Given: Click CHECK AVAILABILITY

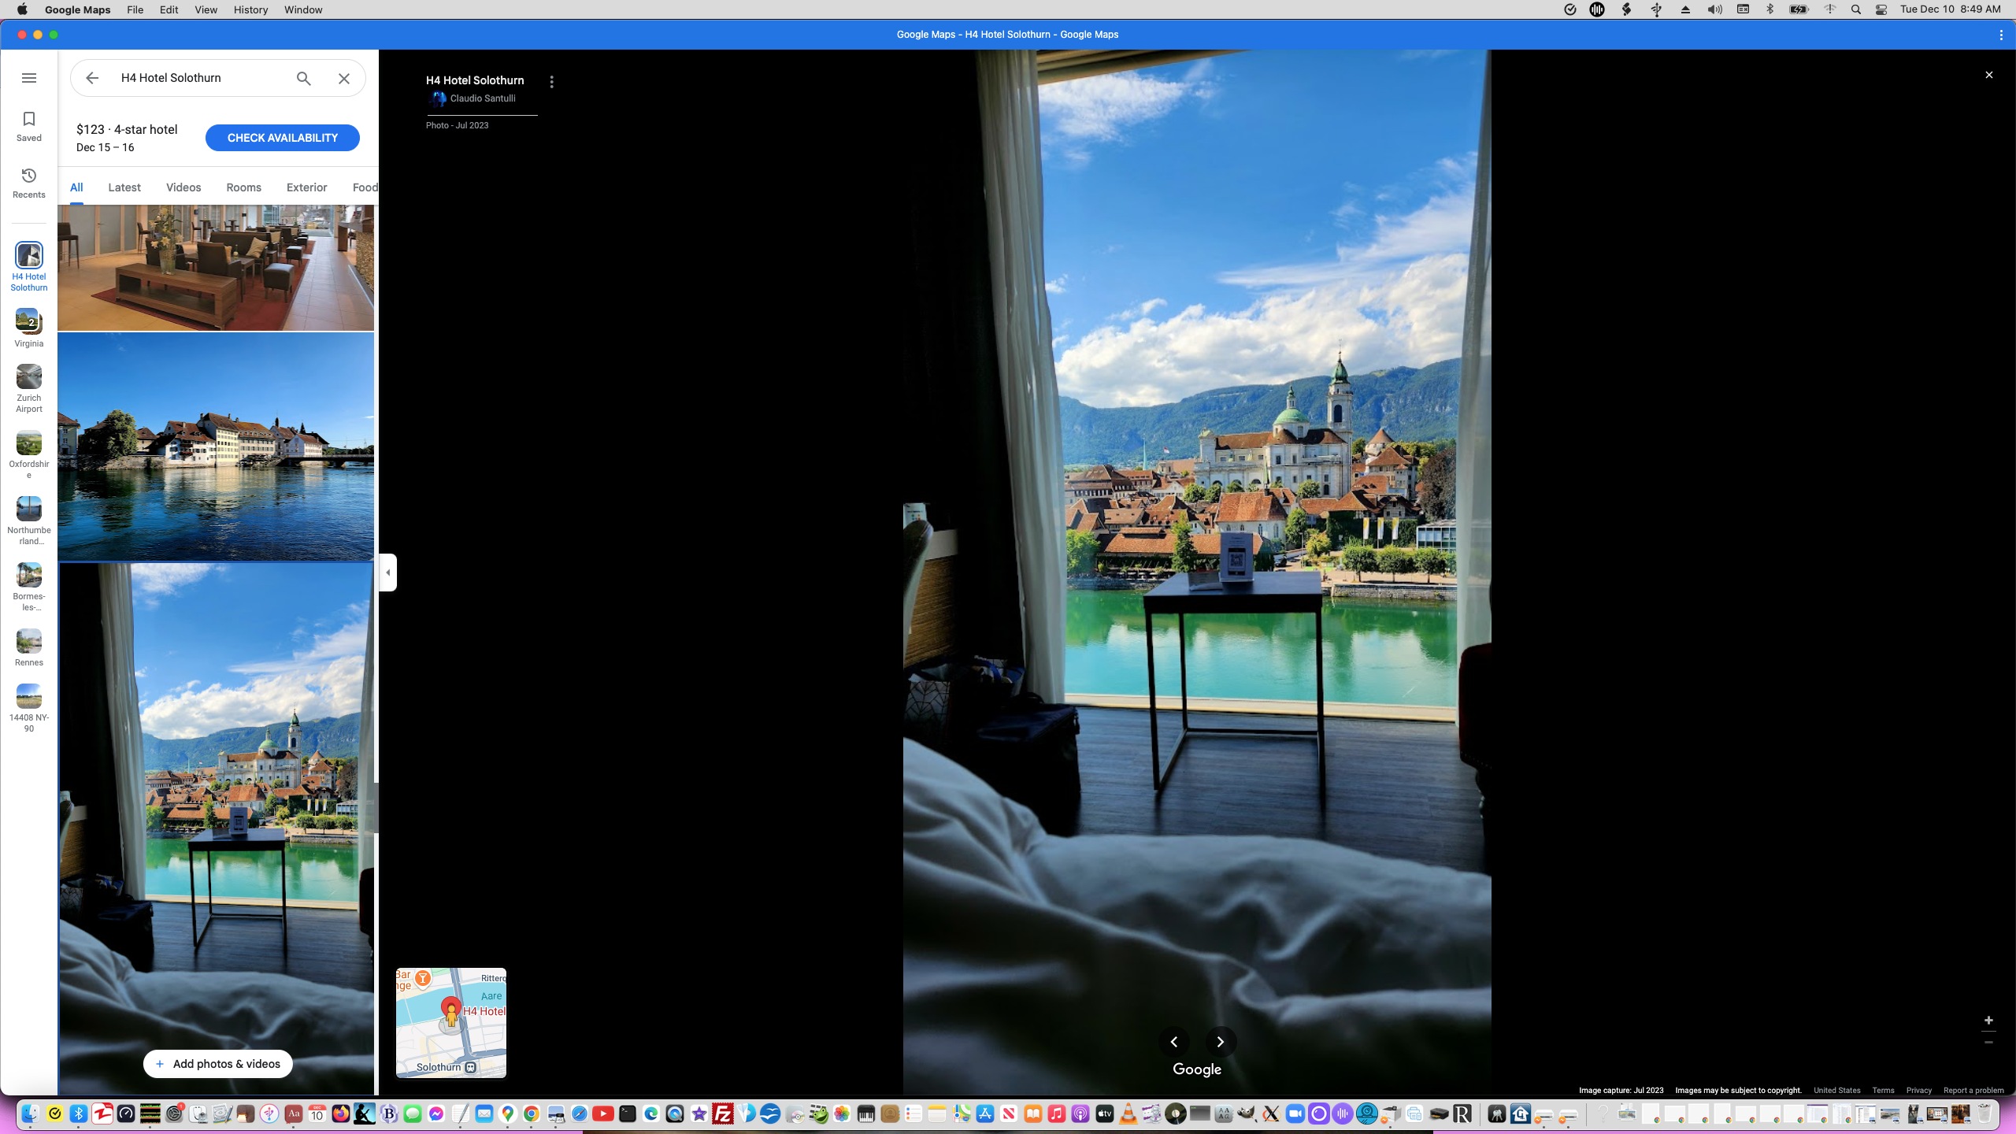Looking at the screenshot, I should click(282, 137).
